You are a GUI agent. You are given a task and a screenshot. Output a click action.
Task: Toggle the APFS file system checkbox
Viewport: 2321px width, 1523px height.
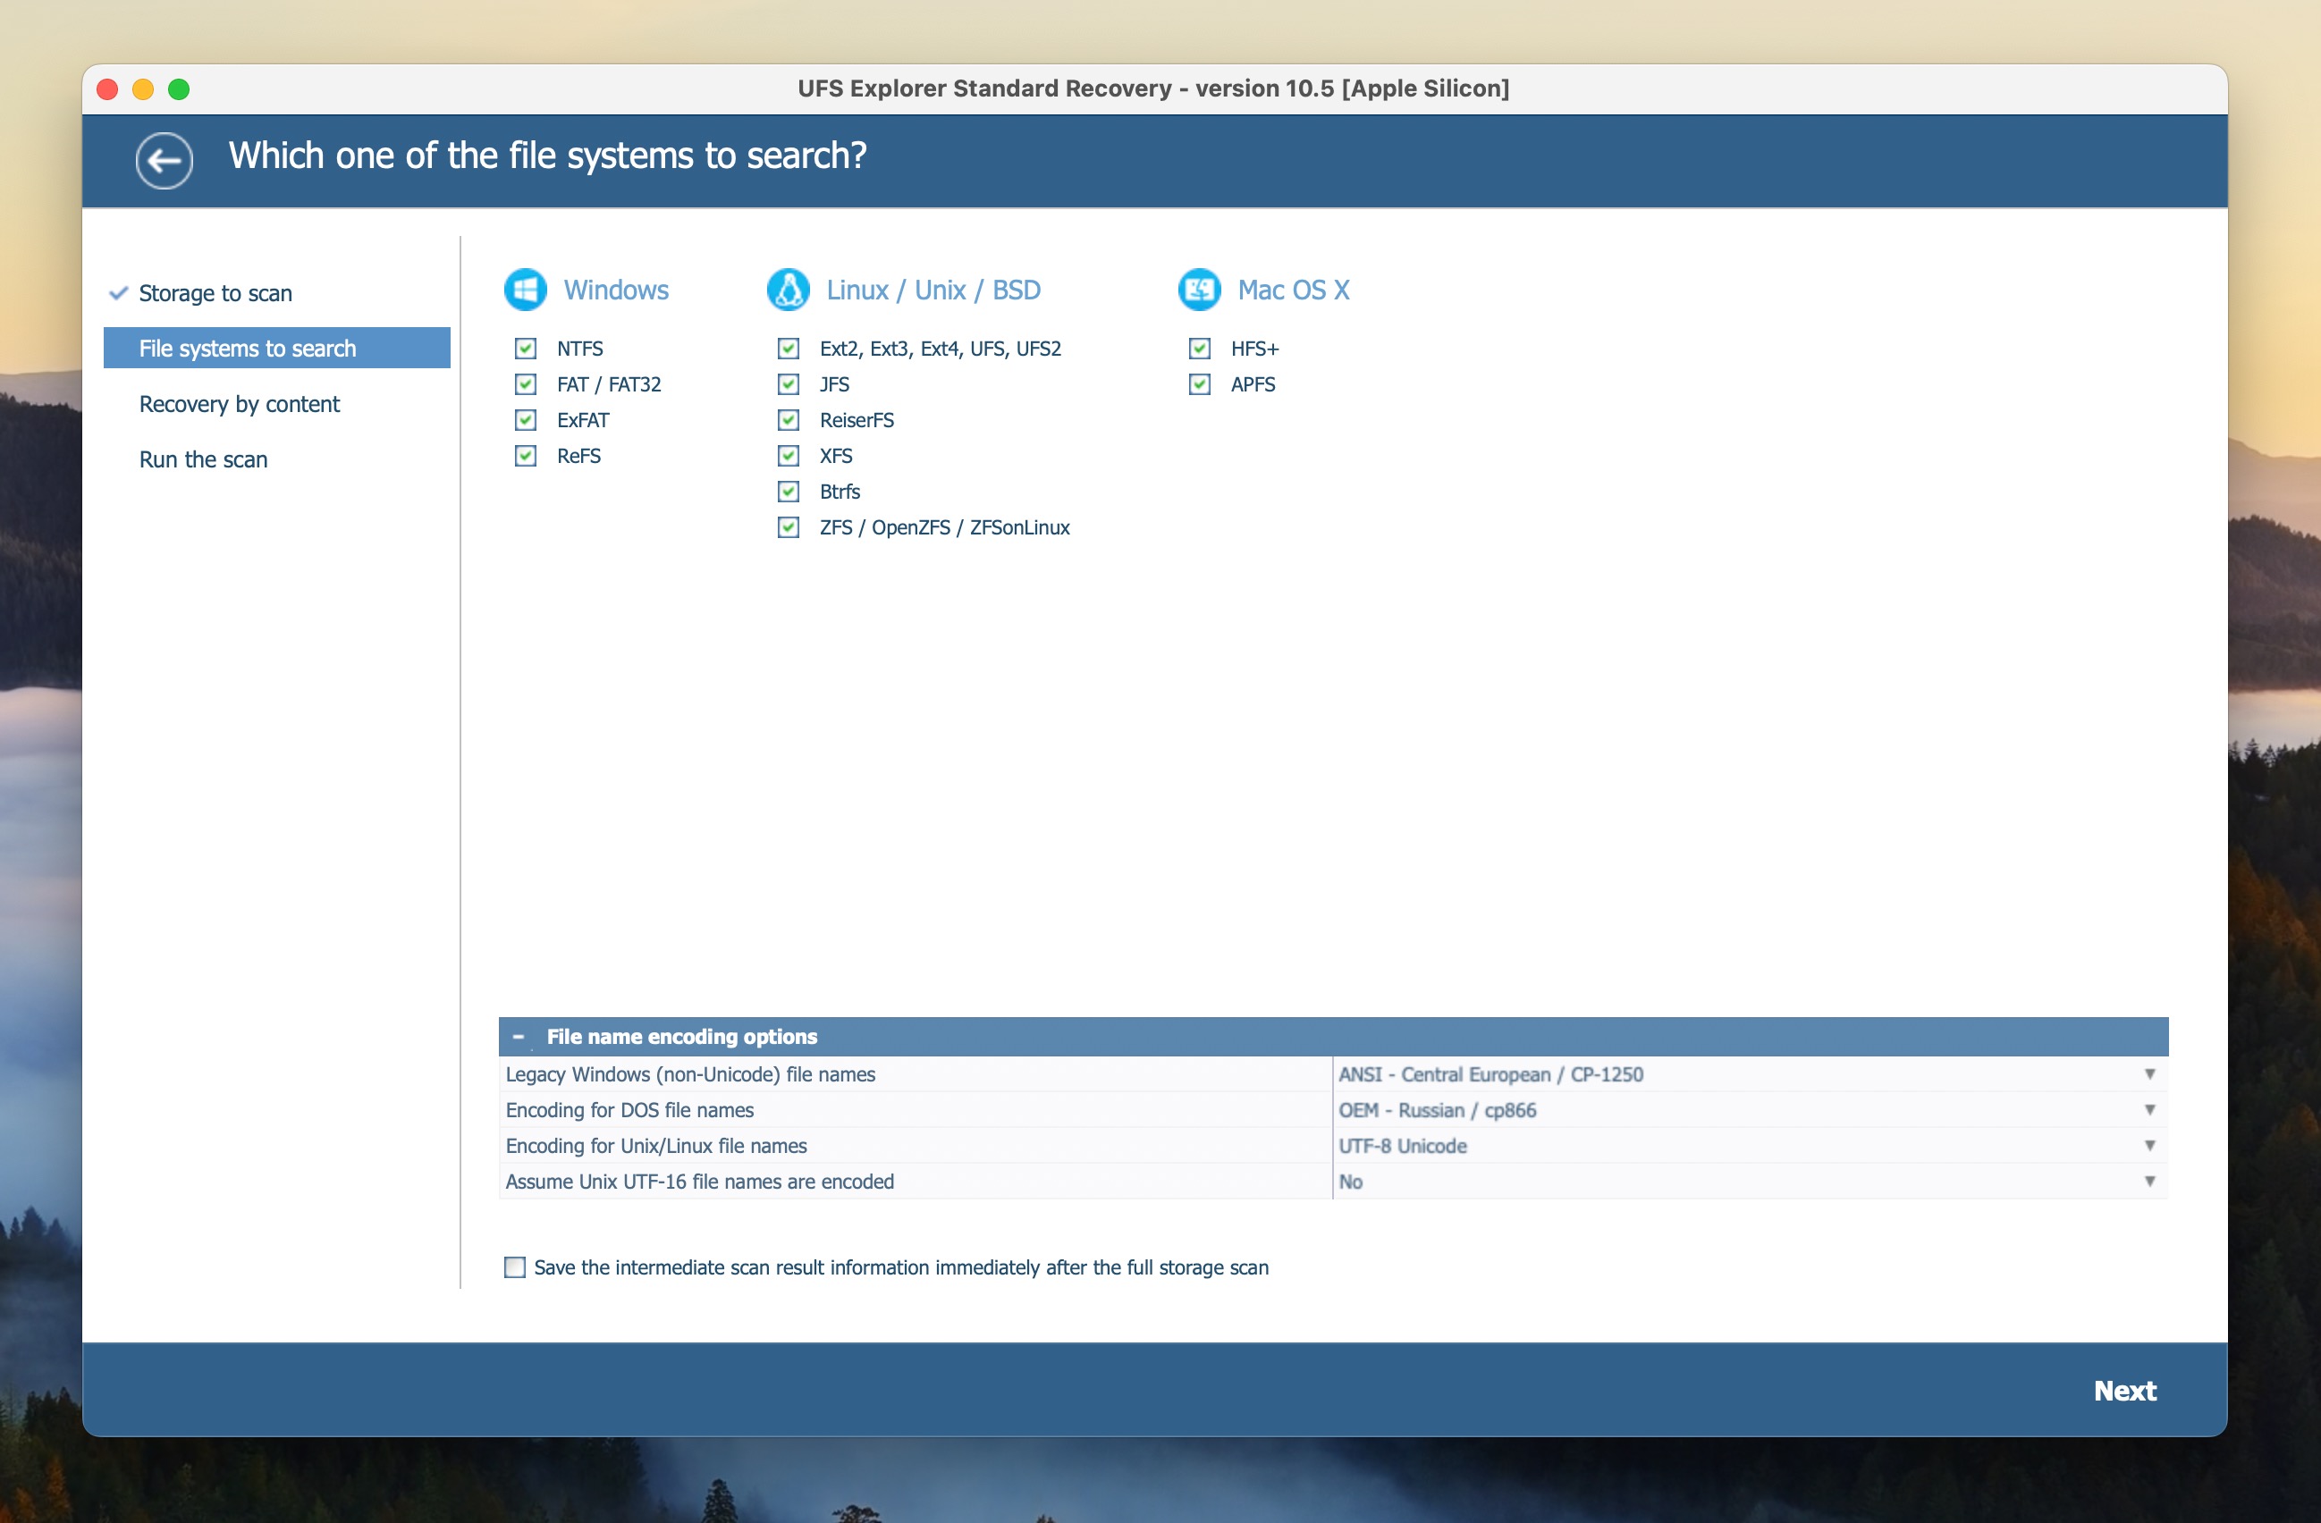pos(1201,384)
